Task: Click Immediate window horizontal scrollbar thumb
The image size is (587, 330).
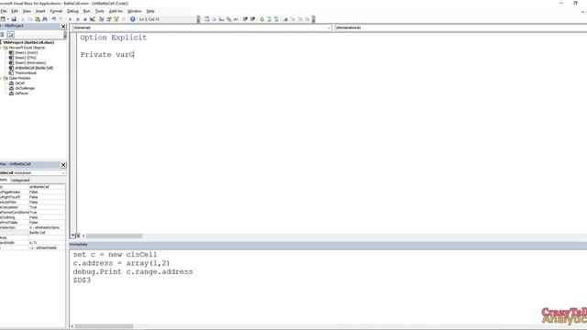Action: click(x=104, y=326)
